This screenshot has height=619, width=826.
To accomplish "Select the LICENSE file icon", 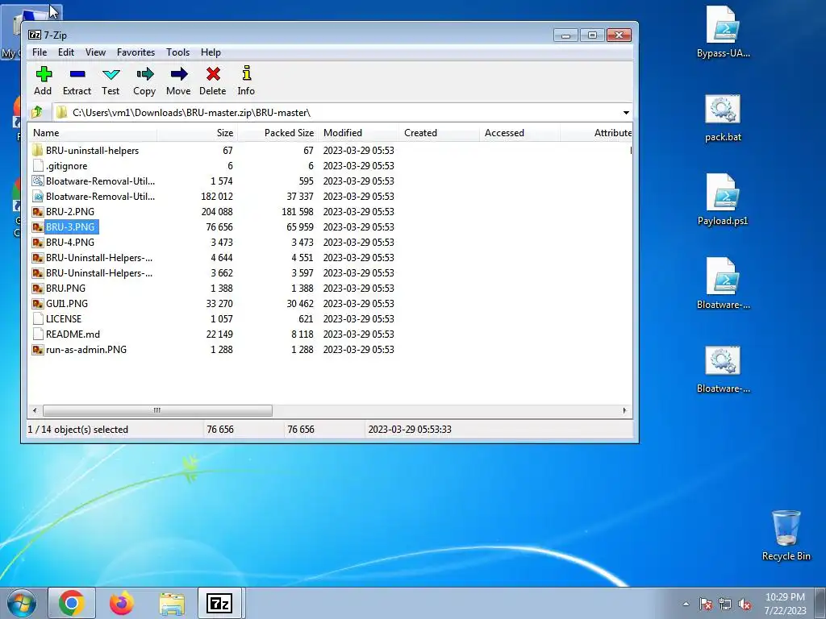I will [x=37, y=319].
